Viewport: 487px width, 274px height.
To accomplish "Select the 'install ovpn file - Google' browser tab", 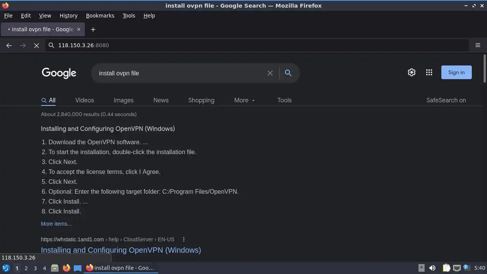I will 42,29.
